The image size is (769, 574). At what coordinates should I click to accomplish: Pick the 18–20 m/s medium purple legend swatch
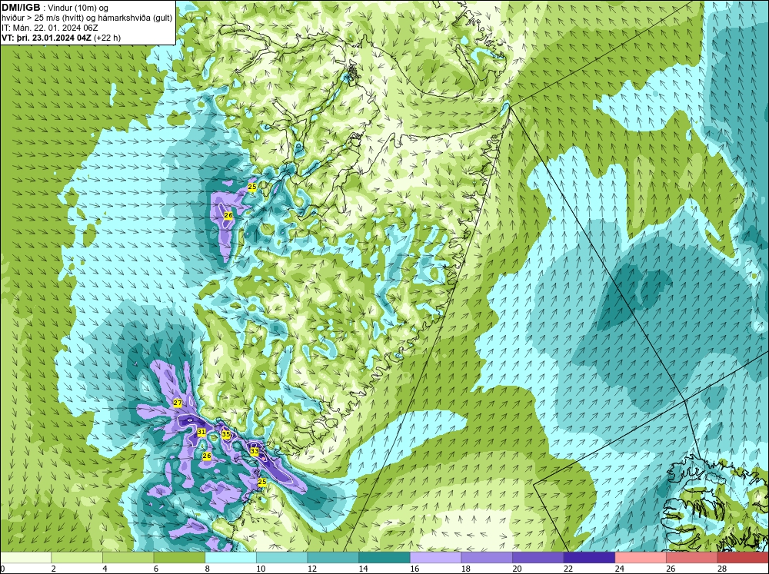[487, 557]
